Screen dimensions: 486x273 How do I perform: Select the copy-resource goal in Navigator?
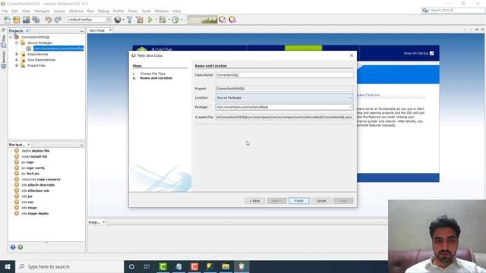click(40, 179)
